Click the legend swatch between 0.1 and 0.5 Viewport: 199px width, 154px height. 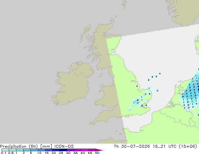(x=5, y=150)
